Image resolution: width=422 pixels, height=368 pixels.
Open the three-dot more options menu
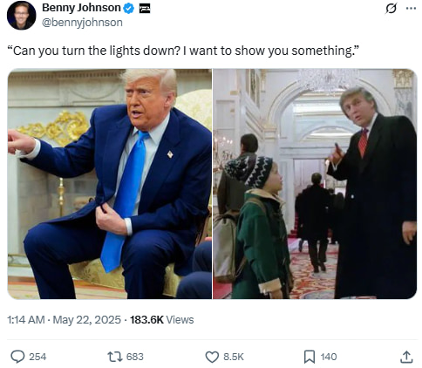tap(411, 9)
